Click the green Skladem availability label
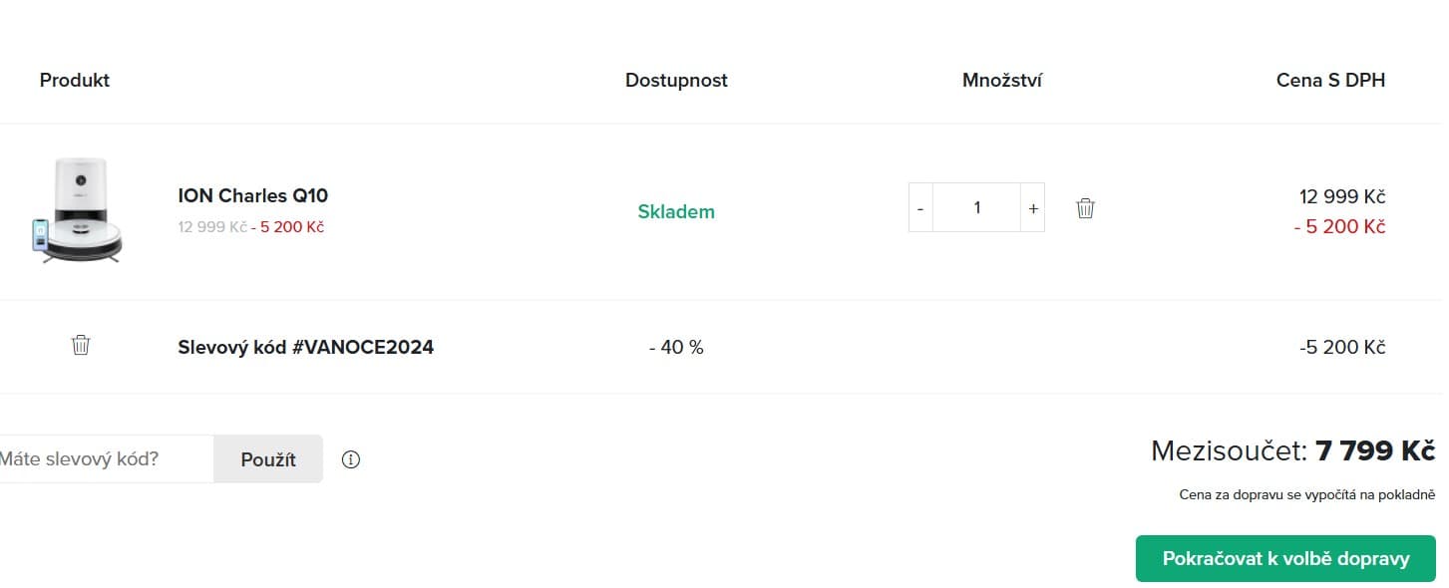The image size is (1449, 588). pos(676,211)
